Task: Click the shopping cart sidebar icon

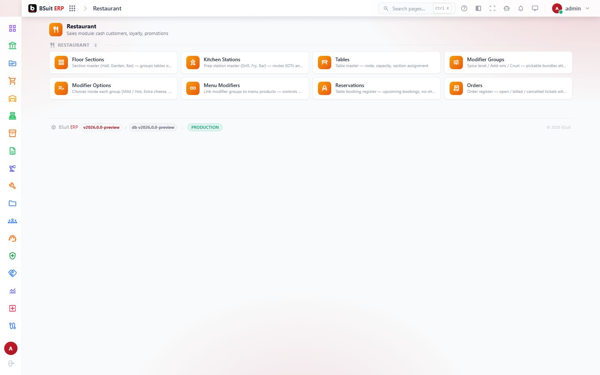Action: coord(12,81)
